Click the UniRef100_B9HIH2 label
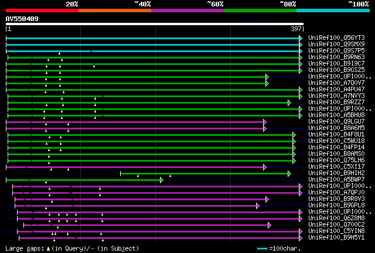The height and width of the screenshot is (253, 375). (336, 173)
